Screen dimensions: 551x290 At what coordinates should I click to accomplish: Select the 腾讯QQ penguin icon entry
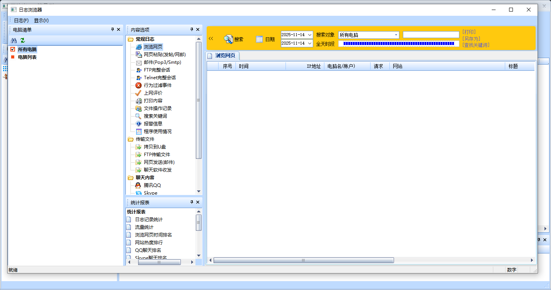139,185
